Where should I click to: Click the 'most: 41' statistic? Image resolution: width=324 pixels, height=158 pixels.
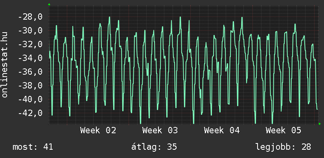(x=33, y=147)
